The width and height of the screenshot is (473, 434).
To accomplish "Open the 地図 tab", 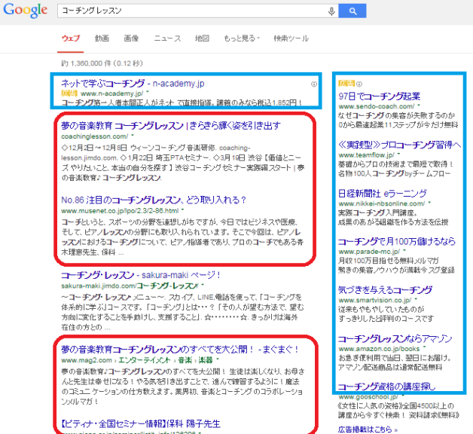I will [202, 38].
